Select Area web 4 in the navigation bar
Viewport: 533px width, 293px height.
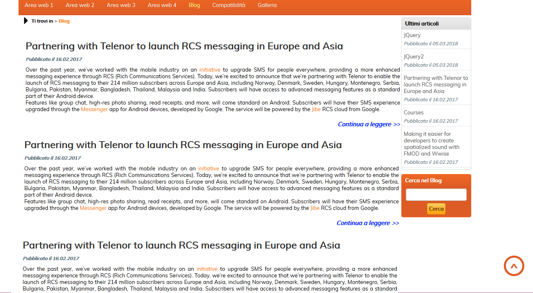point(162,5)
